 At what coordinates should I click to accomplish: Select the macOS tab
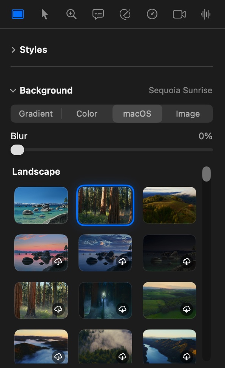pyautogui.click(x=137, y=114)
